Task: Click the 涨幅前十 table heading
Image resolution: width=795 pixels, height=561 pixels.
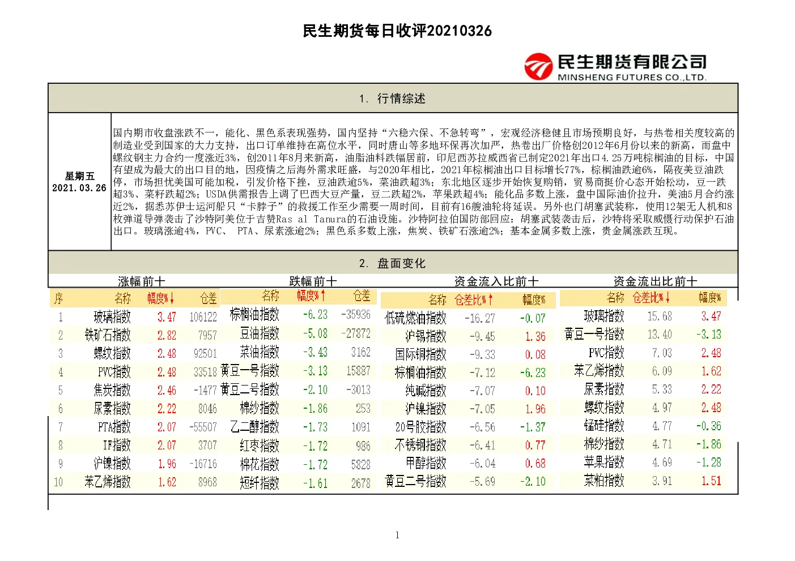Action: click(x=142, y=281)
